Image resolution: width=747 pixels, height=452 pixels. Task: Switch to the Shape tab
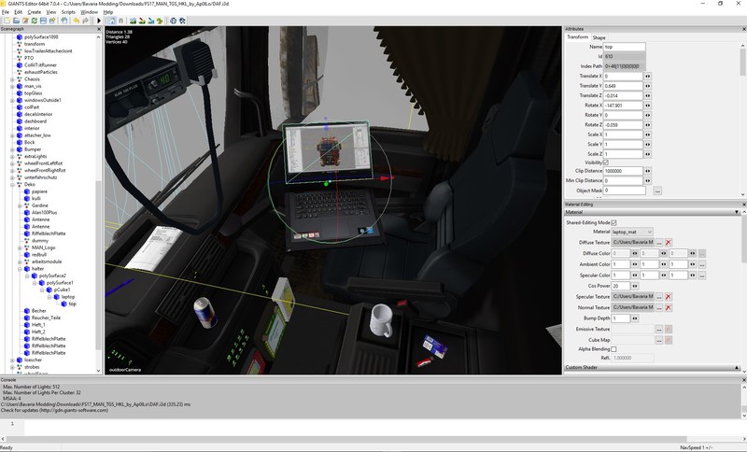tap(599, 37)
